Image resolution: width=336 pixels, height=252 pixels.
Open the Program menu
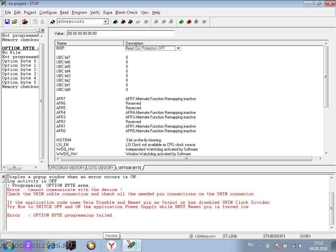[x=79, y=12]
